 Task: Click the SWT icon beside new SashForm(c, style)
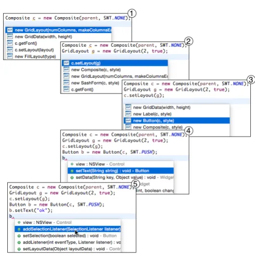point(66,83)
